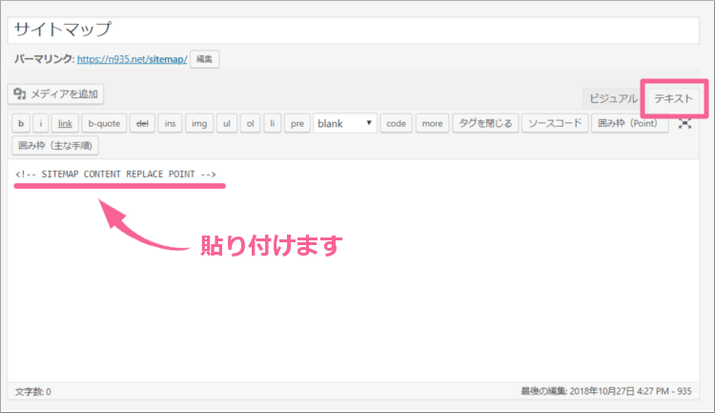
Task: Click the ul list button
Action: pos(227,123)
